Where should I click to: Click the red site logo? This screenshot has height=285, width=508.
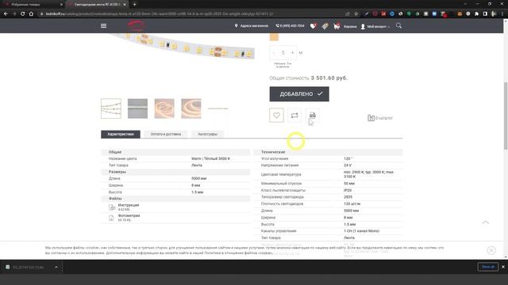coord(137,25)
